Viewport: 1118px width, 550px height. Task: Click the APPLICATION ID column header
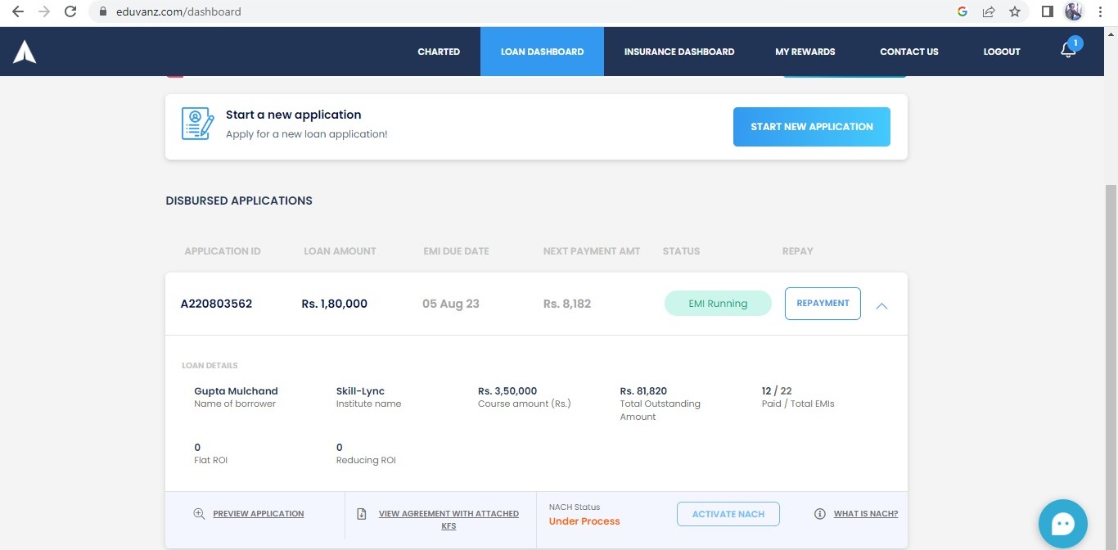(223, 251)
